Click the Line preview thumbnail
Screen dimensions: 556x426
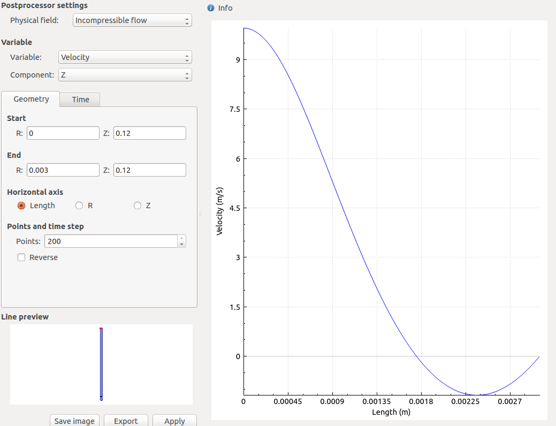(x=101, y=364)
